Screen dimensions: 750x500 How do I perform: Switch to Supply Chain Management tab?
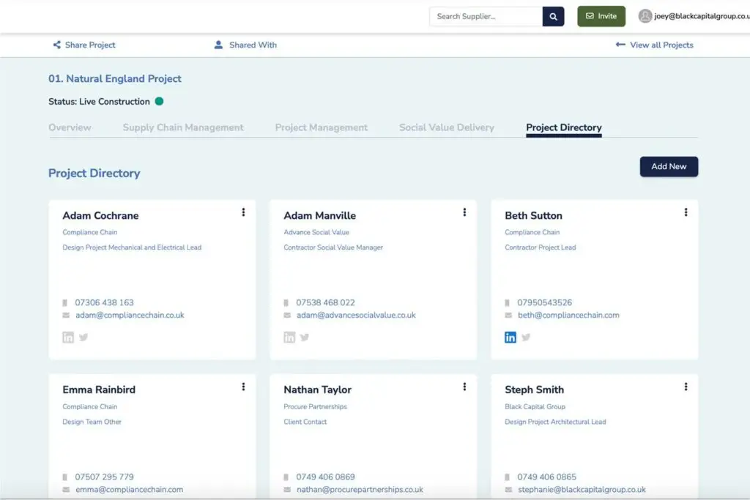click(183, 127)
